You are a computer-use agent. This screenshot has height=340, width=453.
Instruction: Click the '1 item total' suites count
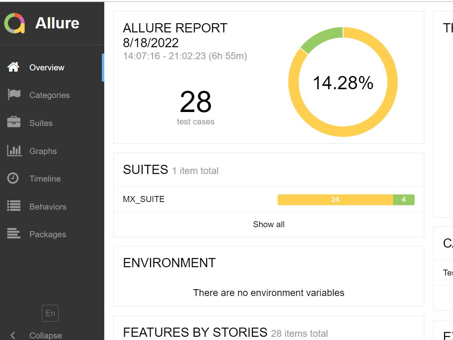tap(195, 171)
